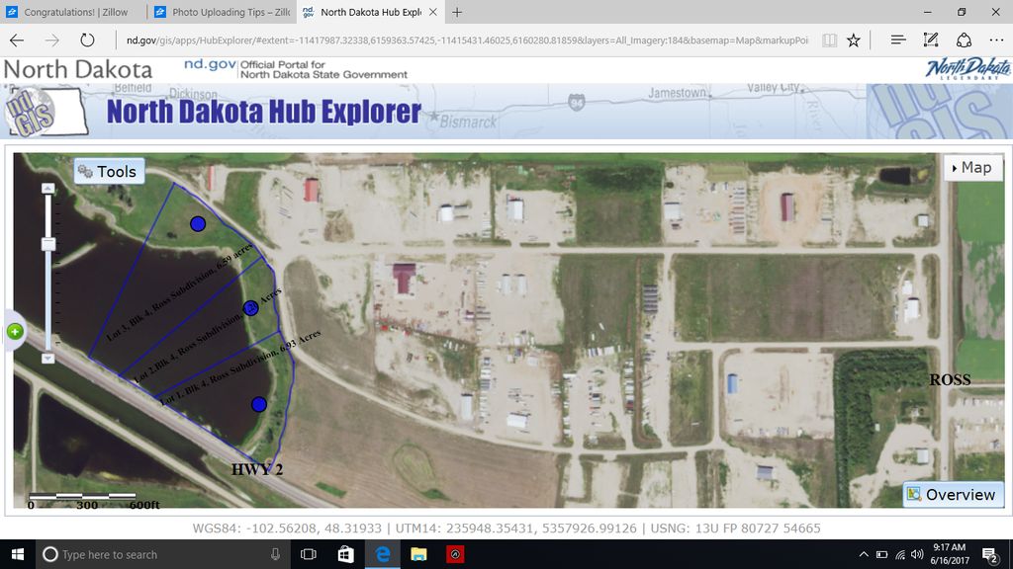Add page to favorites with star icon
Screen dimensions: 1013x569
853,41
